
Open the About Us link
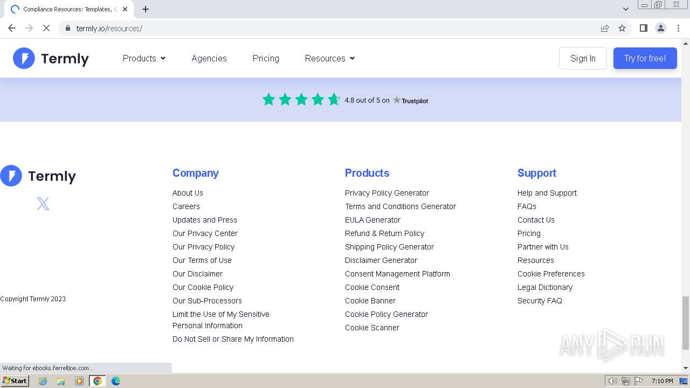[x=188, y=193]
